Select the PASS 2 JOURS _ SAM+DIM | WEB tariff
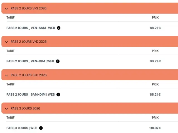Viewport: 178px width, 133px height. coord(31,94)
